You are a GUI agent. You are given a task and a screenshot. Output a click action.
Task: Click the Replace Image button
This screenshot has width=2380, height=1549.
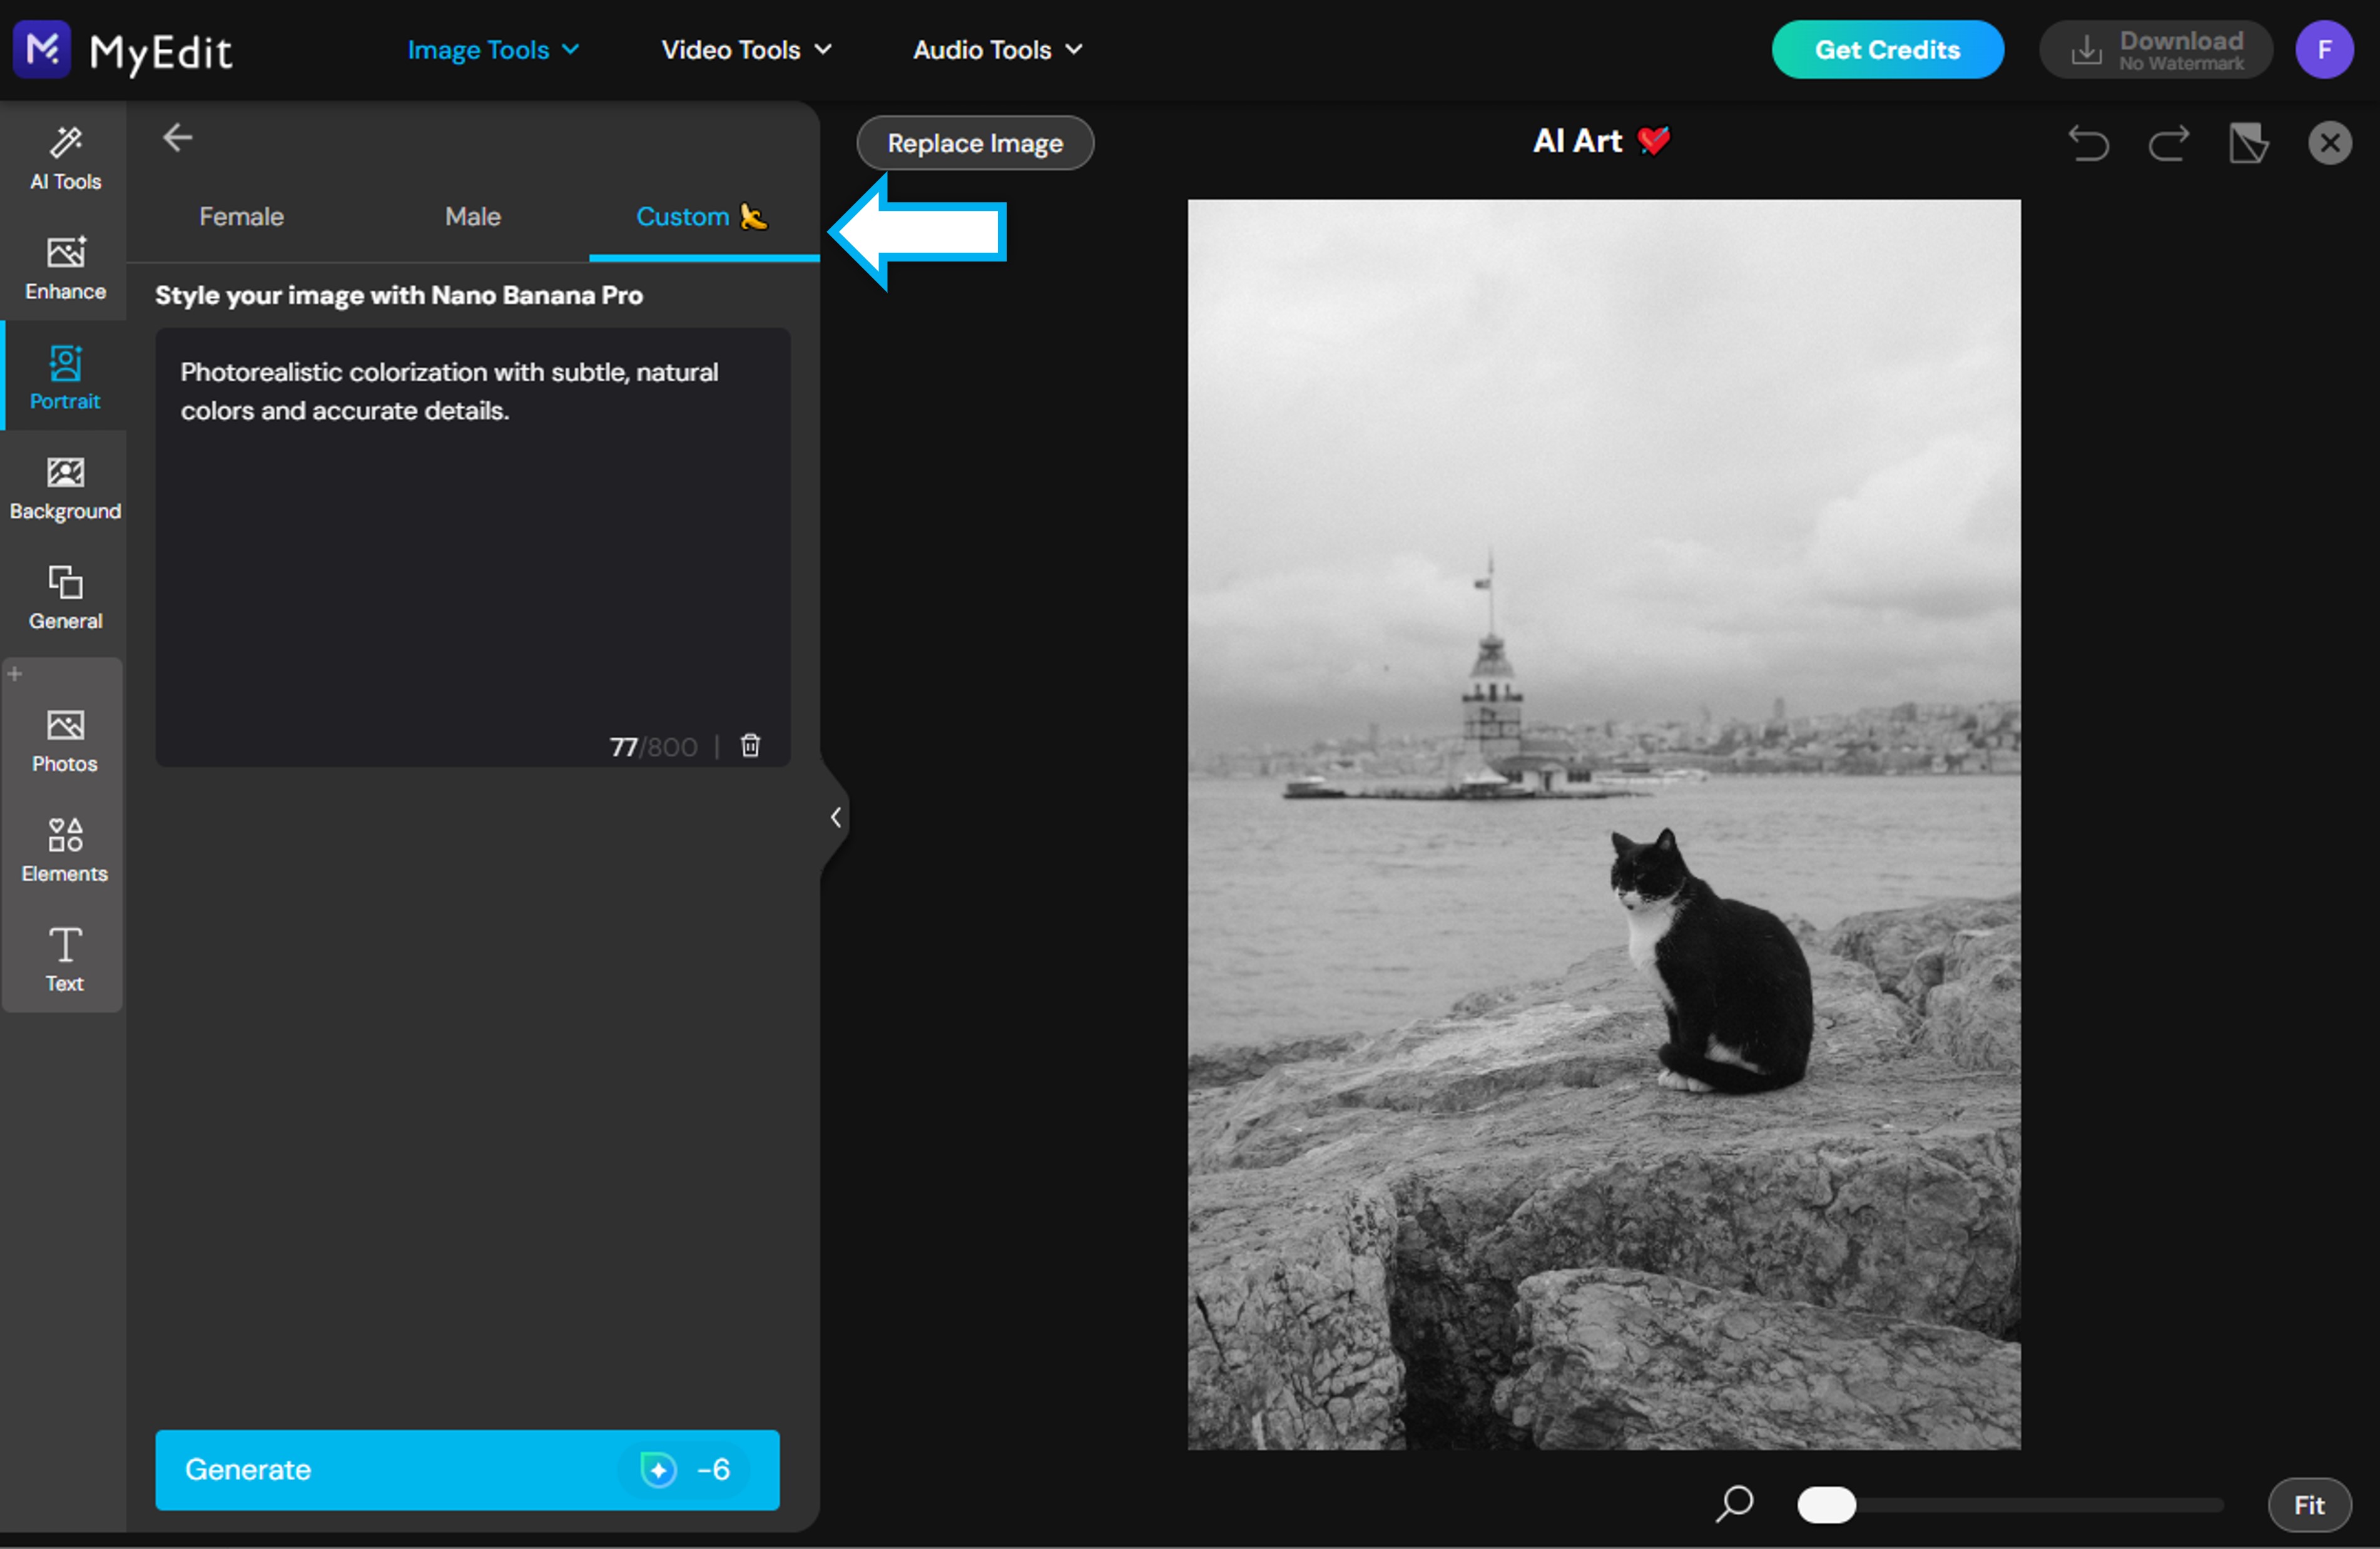975,143
